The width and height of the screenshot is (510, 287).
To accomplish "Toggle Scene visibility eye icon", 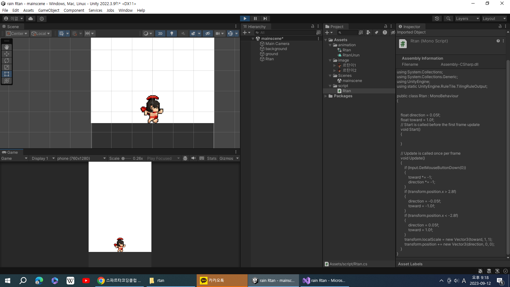I will click(x=208, y=33).
